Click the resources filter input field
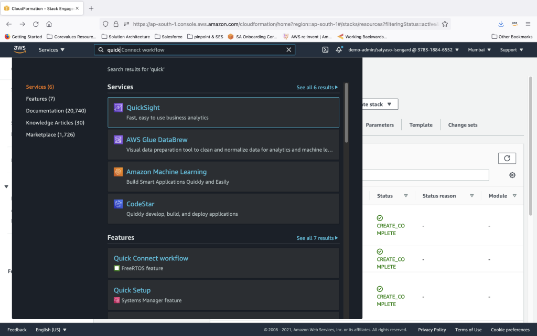The width and height of the screenshot is (537, 336). point(426,175)
